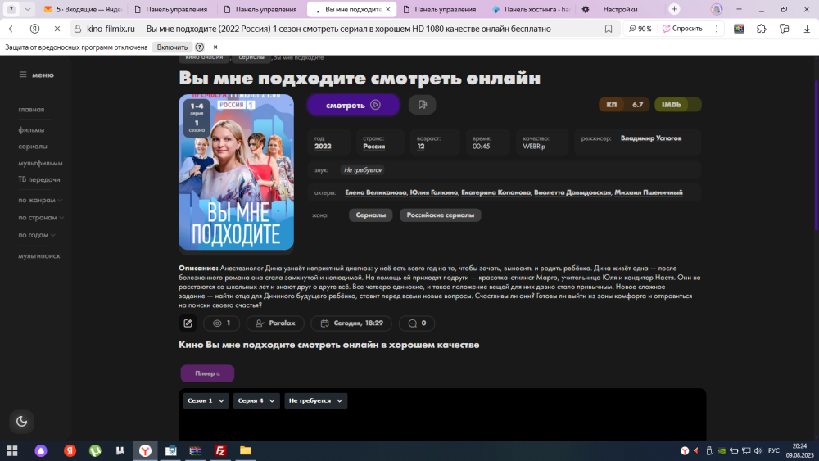
Task: Click the "Вы мне подходите" poster thumbnail
Action: [x=236, y=172]
